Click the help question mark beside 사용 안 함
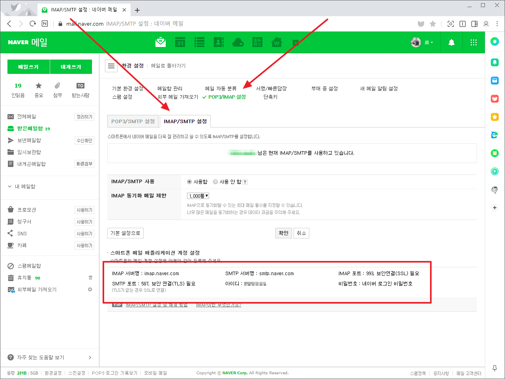 click(245, 182)
